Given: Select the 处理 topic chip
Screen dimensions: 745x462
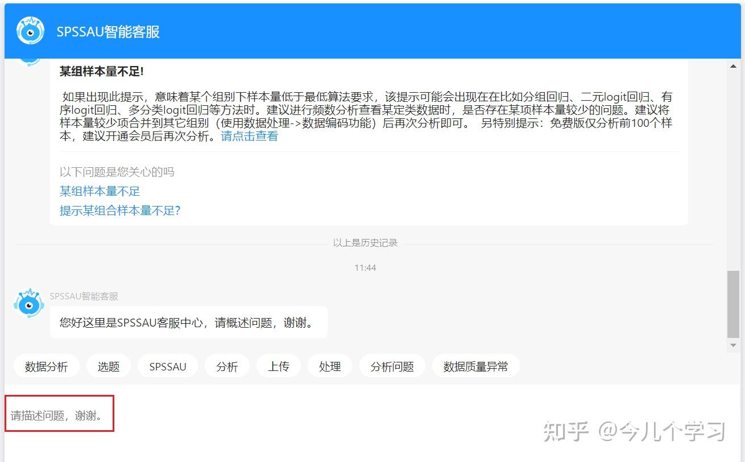Looking at the screenshot, I should click(x=330, y=366).
